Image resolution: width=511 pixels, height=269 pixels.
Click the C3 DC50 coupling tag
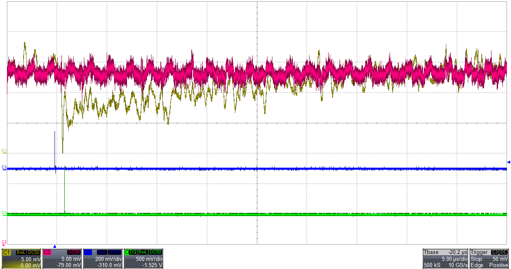point(115,252)
